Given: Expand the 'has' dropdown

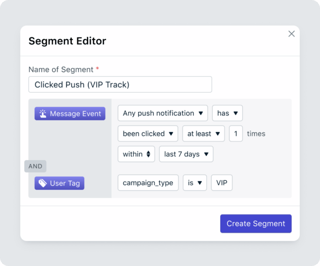Looking at the screenshot, I should tap(227, 113).
